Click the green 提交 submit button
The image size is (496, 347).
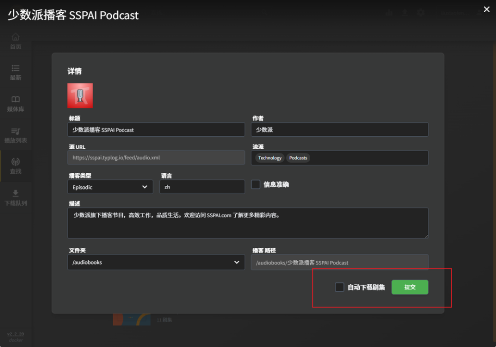[x=410, y=287]
